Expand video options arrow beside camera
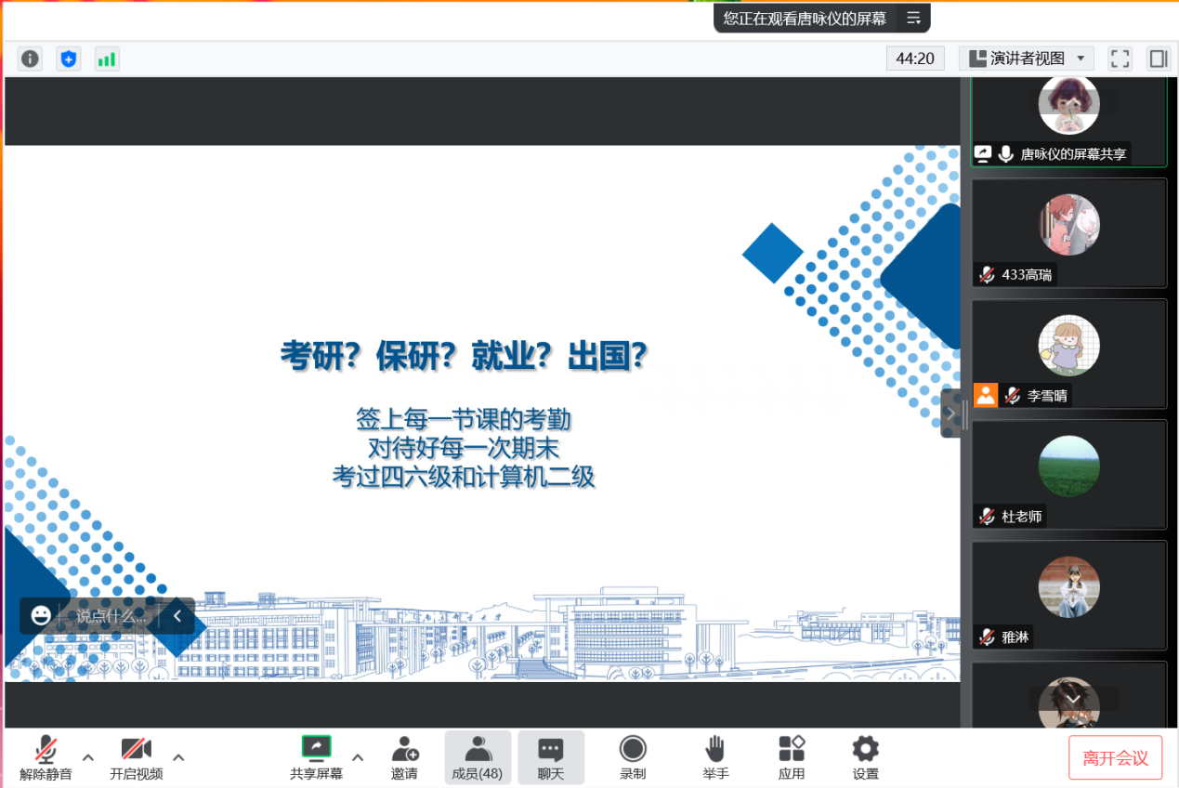1179x788 pixels. [178, 756]
